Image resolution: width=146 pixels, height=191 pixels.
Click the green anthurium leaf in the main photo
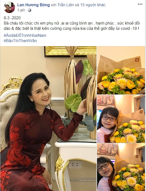coord(73,103)
